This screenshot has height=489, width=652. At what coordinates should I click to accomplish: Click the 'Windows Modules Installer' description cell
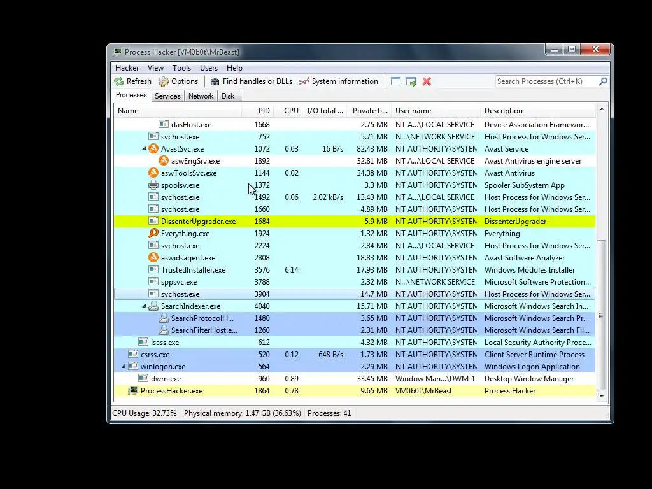(530, 270)
